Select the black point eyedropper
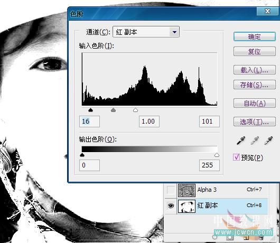 pyautogui.click(x=241, y=141)
